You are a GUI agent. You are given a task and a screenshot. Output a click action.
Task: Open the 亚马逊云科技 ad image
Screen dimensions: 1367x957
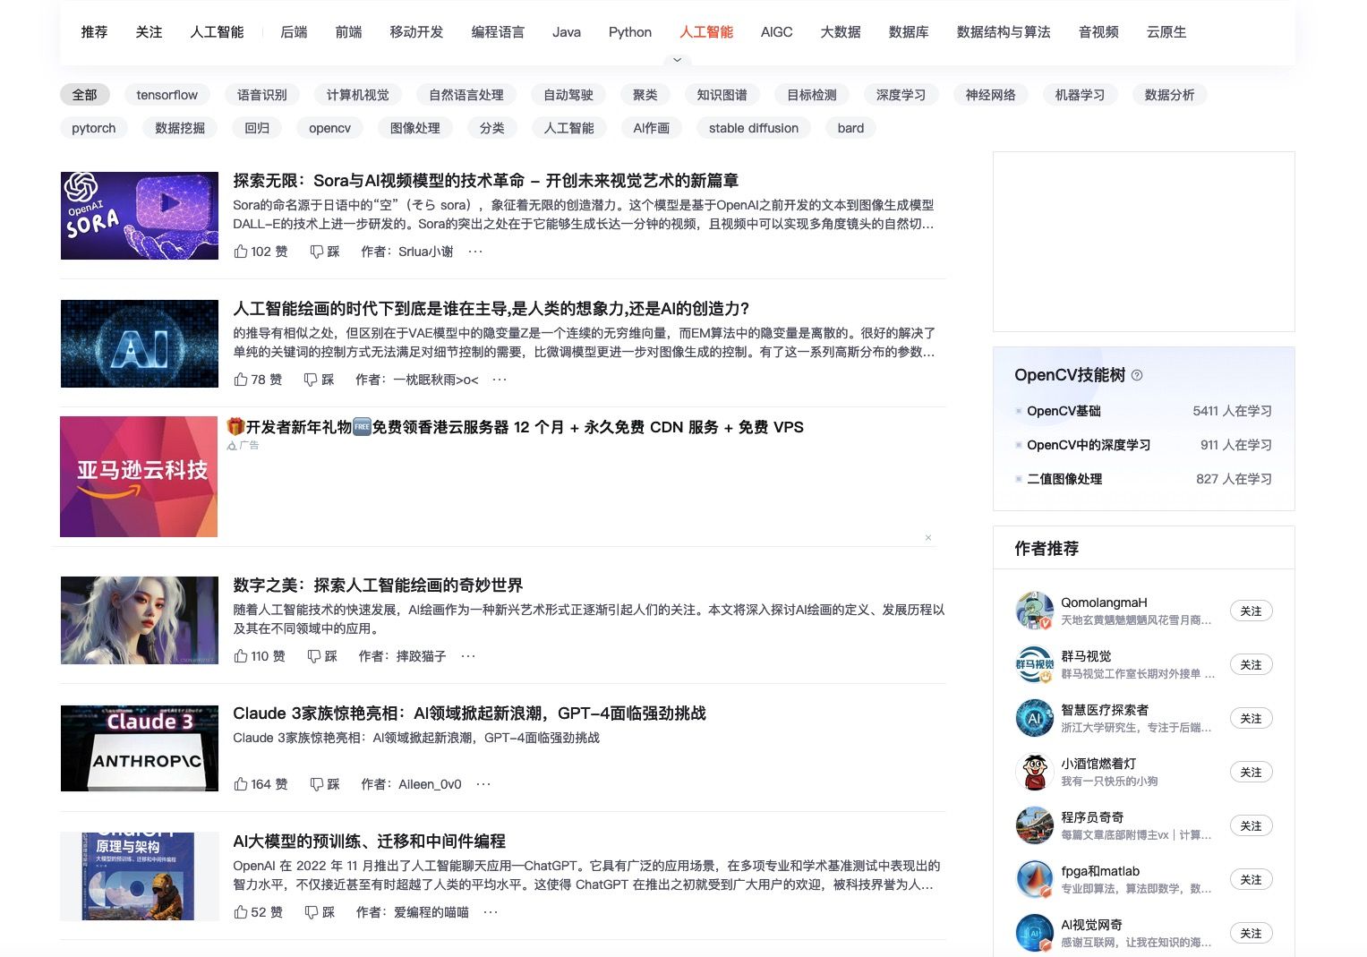[x=139, y=476]
